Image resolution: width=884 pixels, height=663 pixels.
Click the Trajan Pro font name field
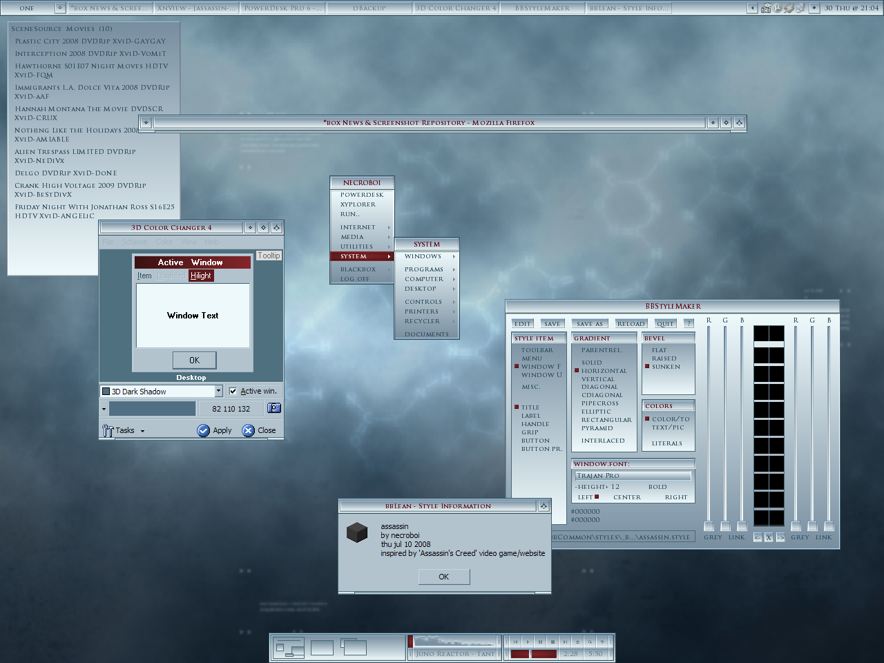(633, 476)
